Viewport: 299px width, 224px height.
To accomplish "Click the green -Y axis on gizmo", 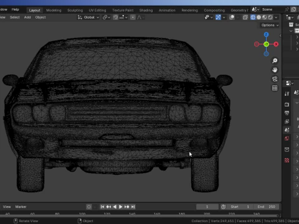I will coord(266,44).
